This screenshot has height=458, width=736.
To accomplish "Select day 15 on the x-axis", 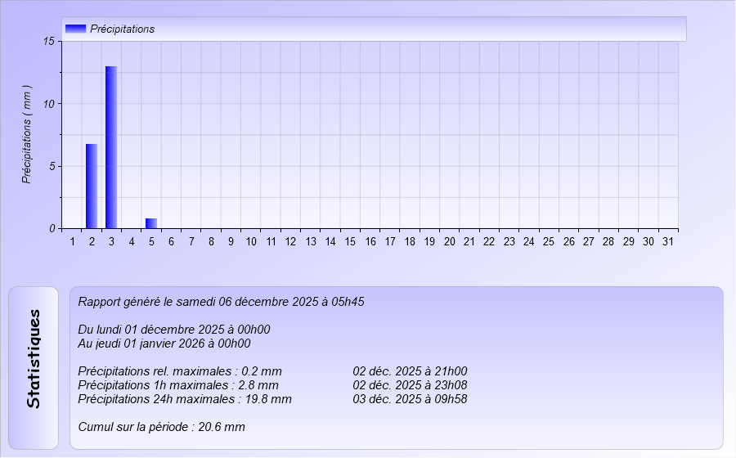I will (350, 242).
